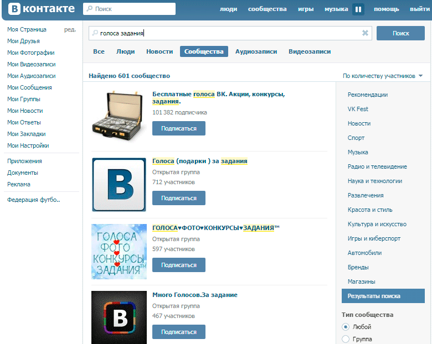The width and height of the screenshot is (432, 344).
Task: Open rainbow VK thumbnail of Много Голосов group
Action: (x=119, y=317)
